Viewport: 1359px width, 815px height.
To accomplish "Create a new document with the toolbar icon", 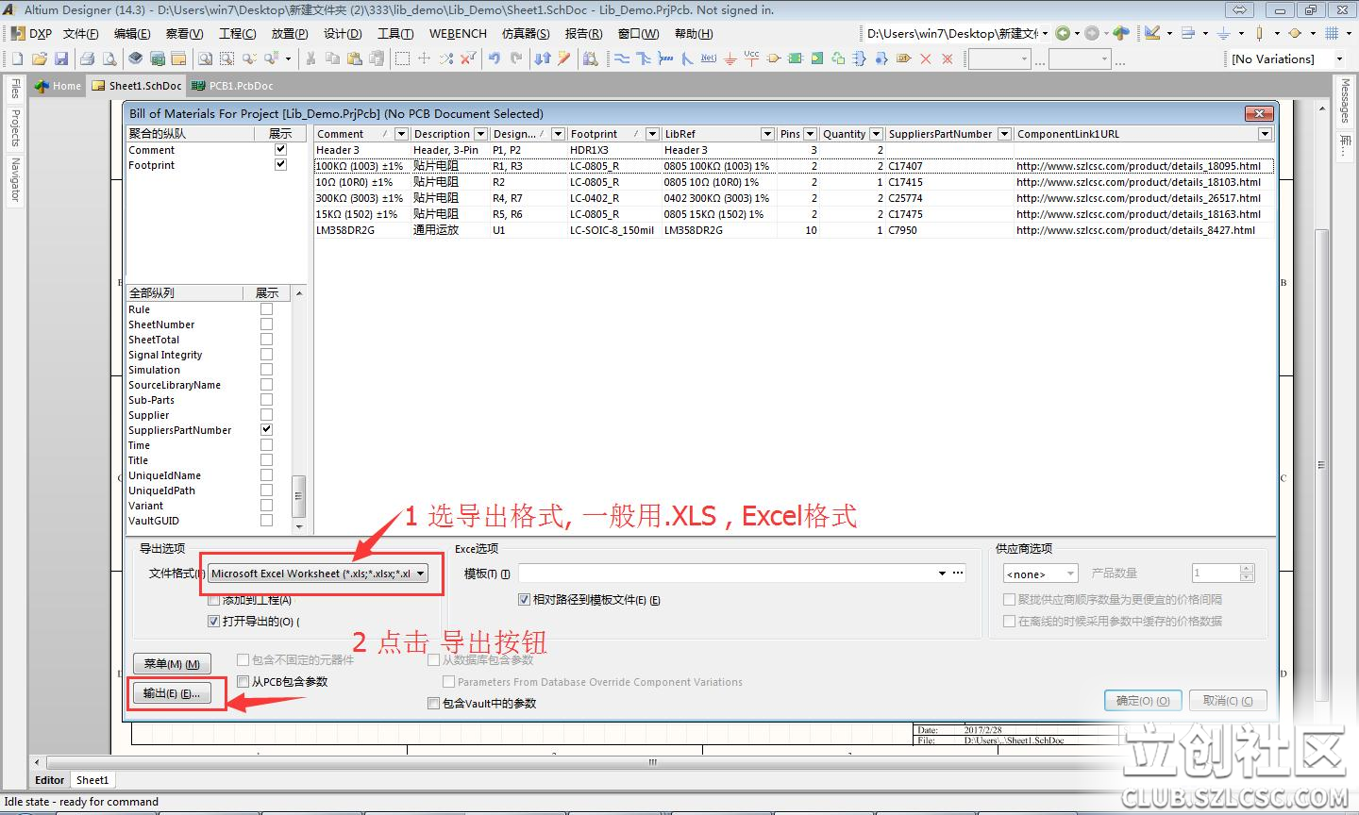I will pos(17,58).
